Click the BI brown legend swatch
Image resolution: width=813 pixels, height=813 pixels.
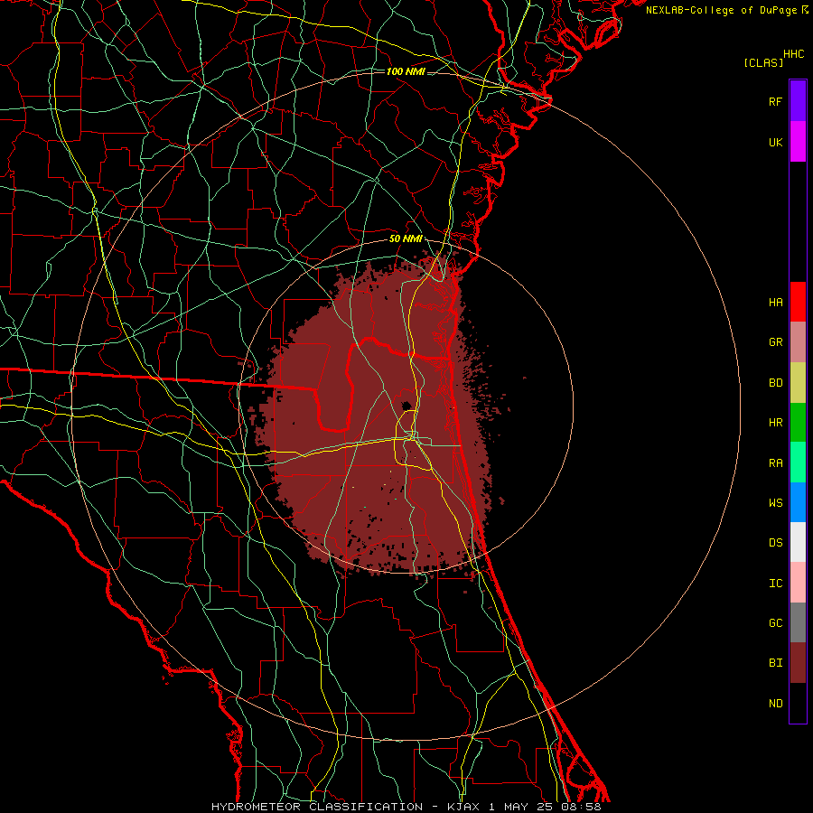pos(798,663)
